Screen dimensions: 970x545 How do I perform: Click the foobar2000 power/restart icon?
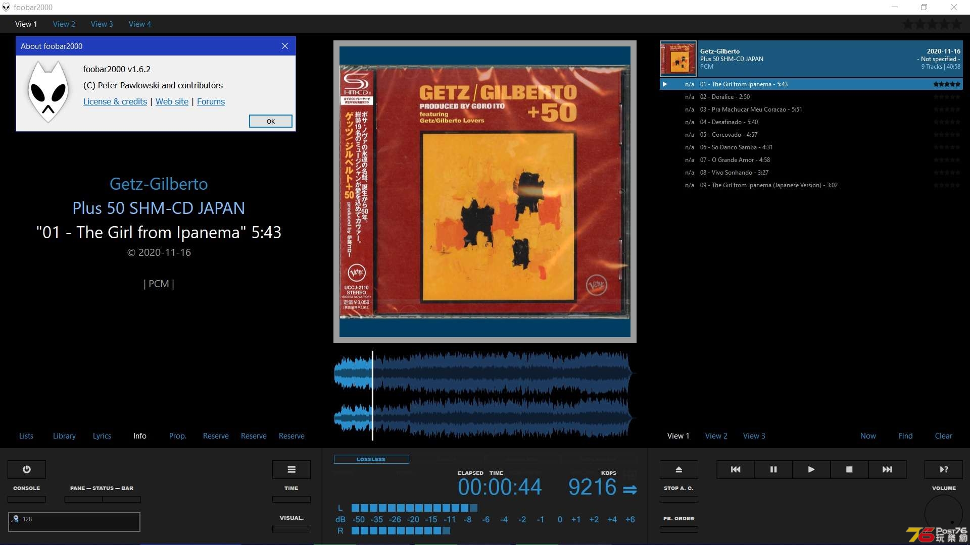pos(27,469)
